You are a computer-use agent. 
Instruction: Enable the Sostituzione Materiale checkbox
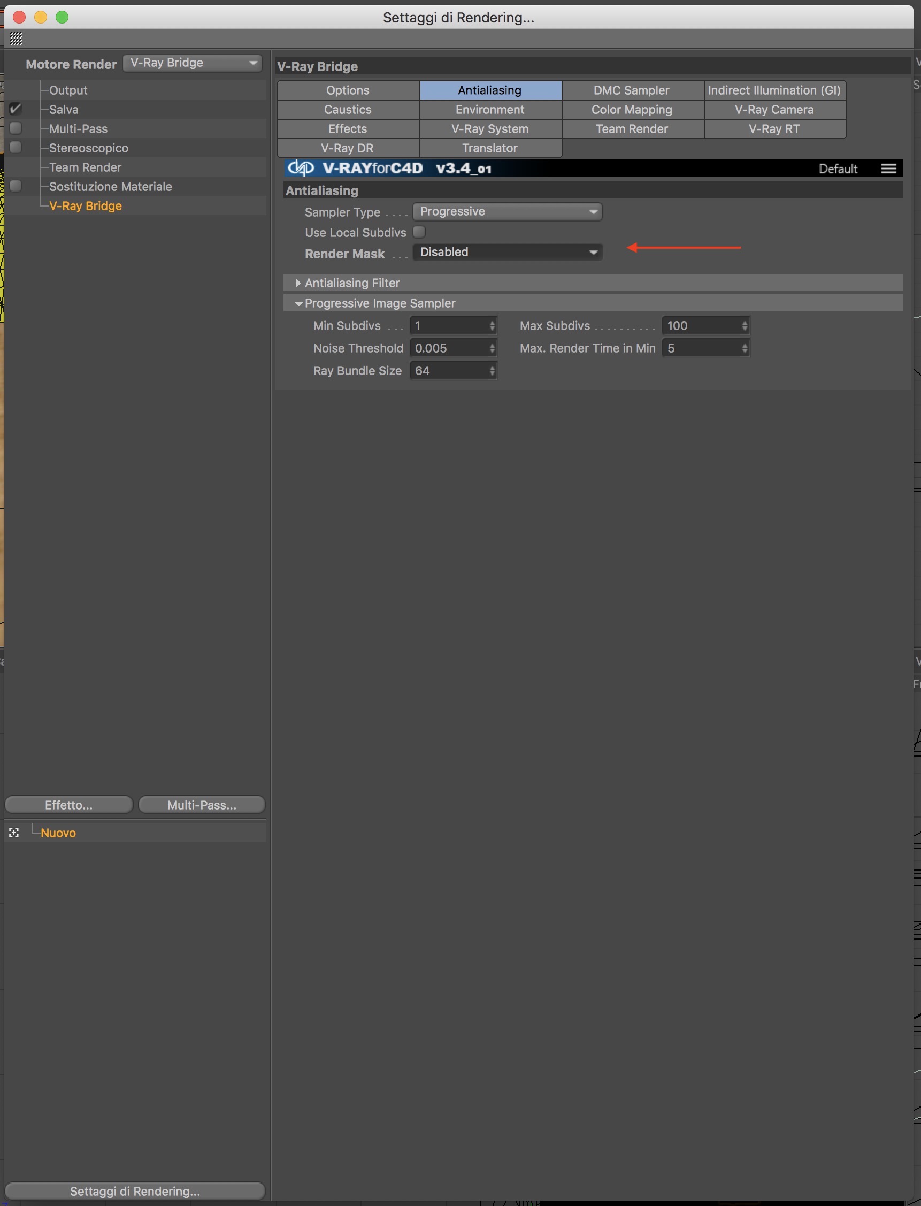(x=16, y=186)
